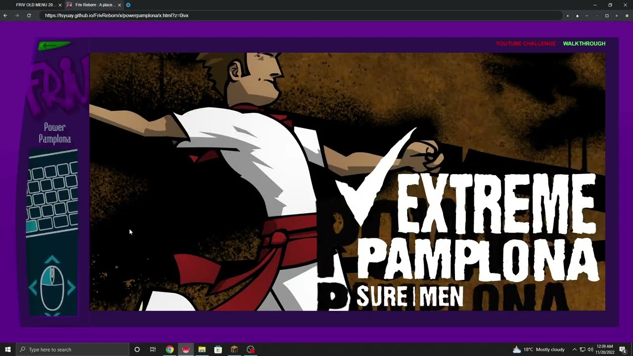Open File Explorer from the taskbar
Image resolution: width=633 pixels, height=356 pixels.
[202, 350]
